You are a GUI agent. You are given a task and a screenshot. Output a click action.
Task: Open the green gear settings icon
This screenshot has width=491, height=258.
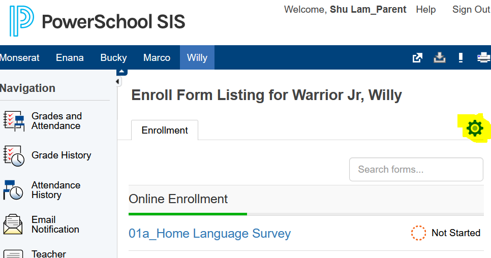(475, 128)
